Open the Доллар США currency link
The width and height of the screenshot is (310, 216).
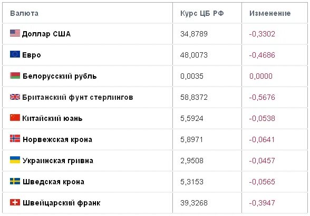[x=46, y=34]
